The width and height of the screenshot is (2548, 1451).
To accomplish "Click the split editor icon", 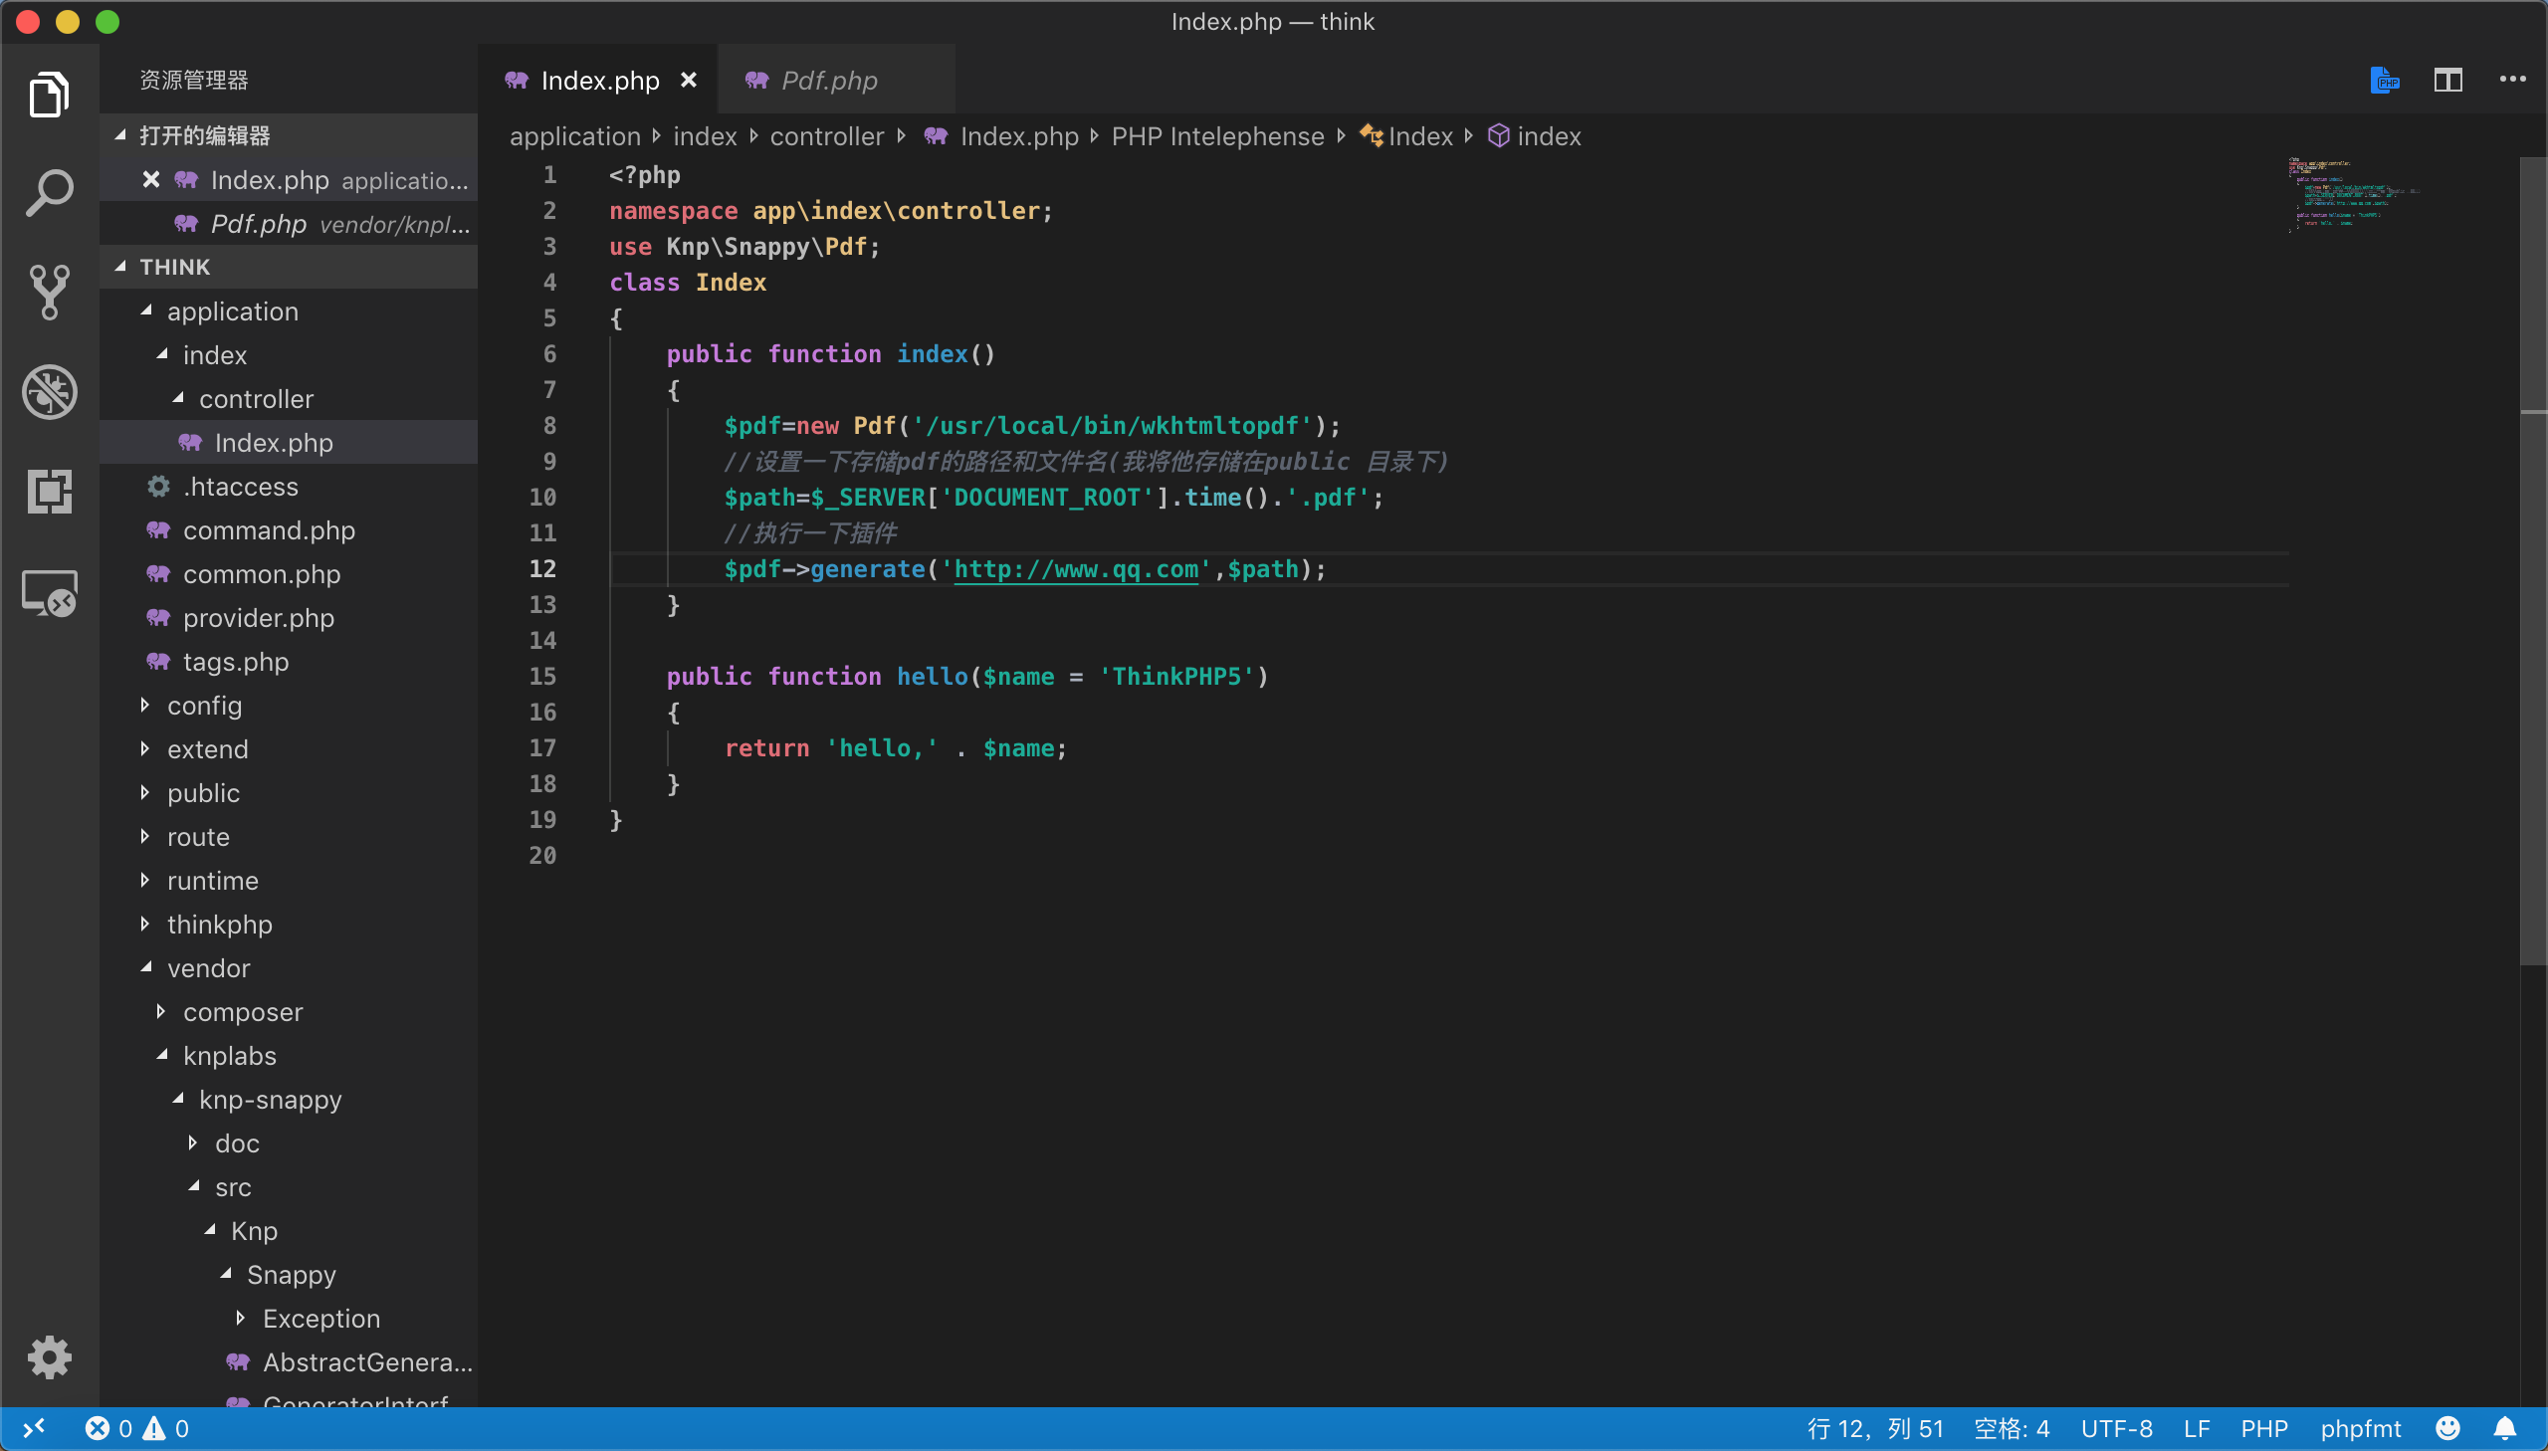I will (x=2447, y=80).
